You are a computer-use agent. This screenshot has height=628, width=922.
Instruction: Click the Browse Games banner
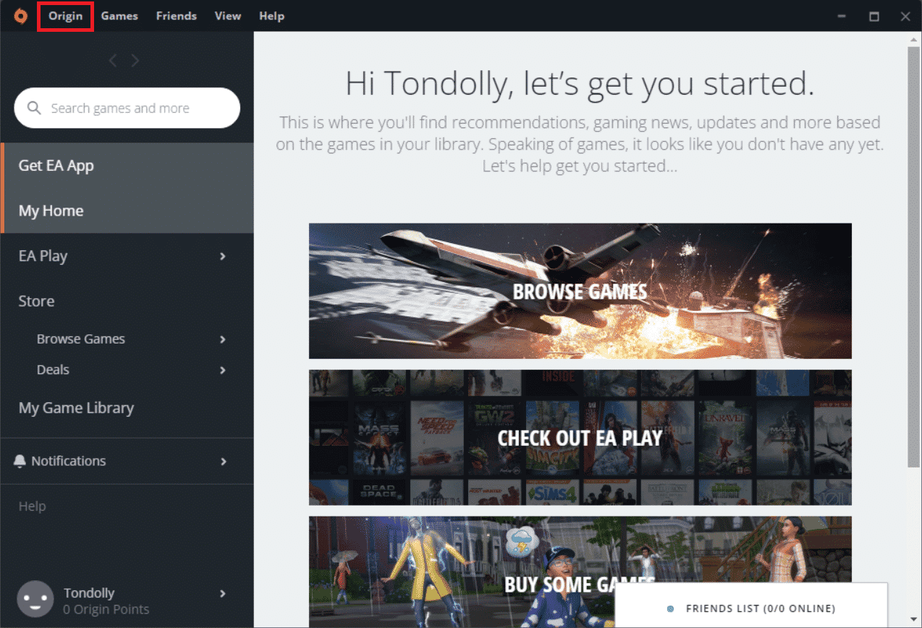580,291
